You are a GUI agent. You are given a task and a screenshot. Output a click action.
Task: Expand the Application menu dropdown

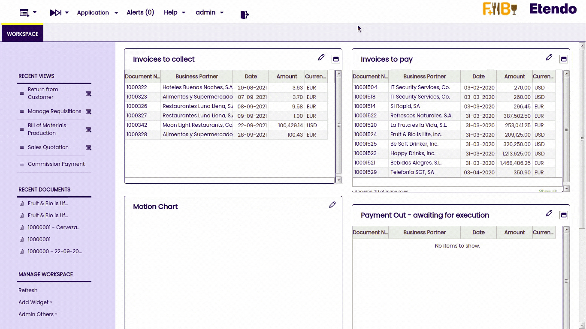point(97,13)
